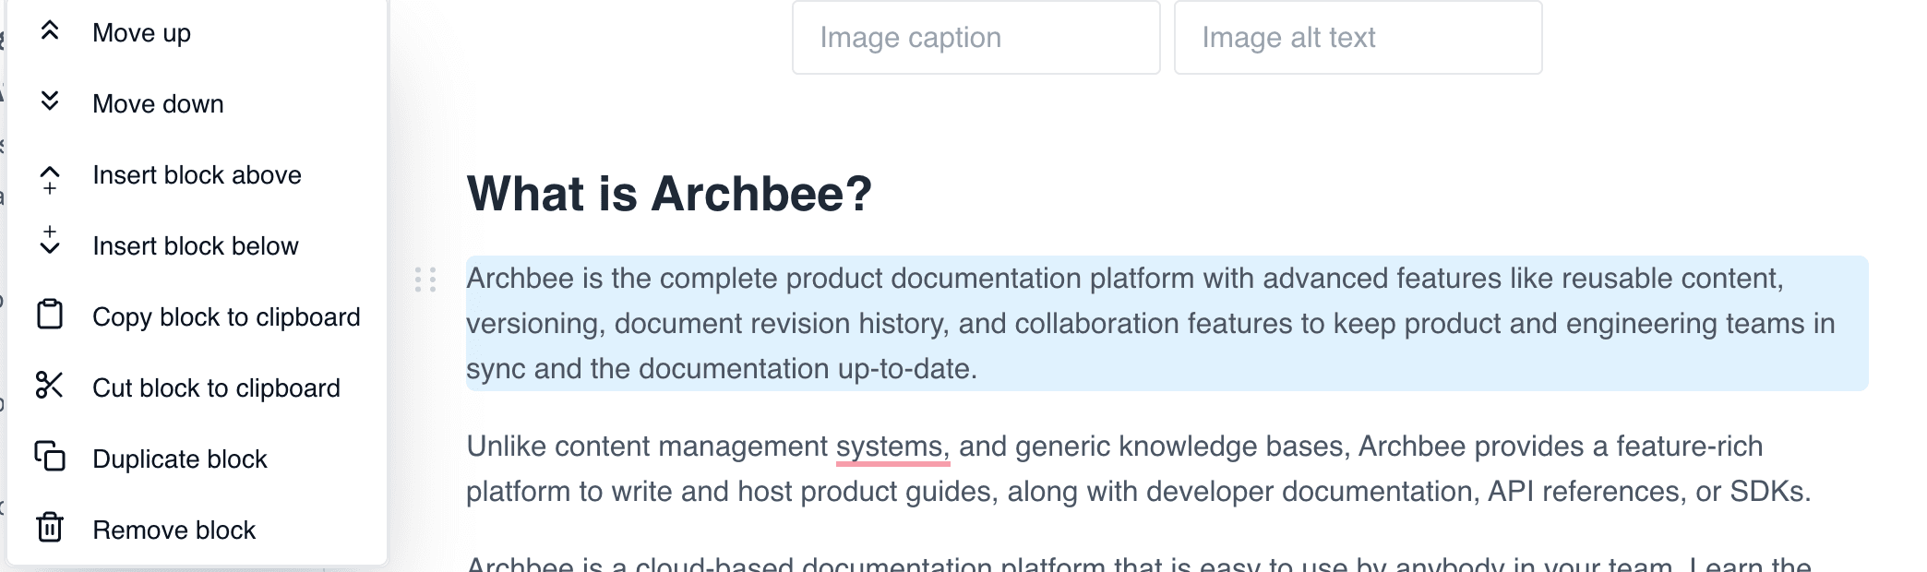The width and height of the screenshot is (1927, 572).
Task: Click the Move down double-chevron icon
Action: click(50, 101)
